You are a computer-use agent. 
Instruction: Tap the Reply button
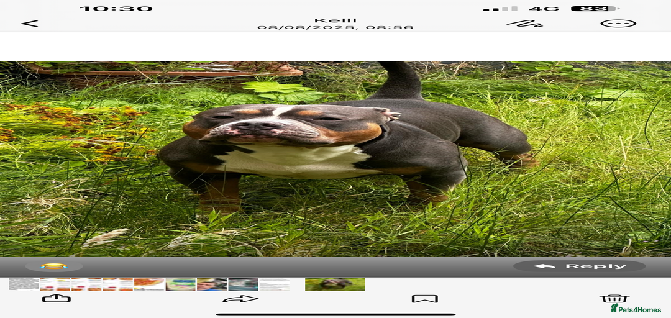click(580, 266)
